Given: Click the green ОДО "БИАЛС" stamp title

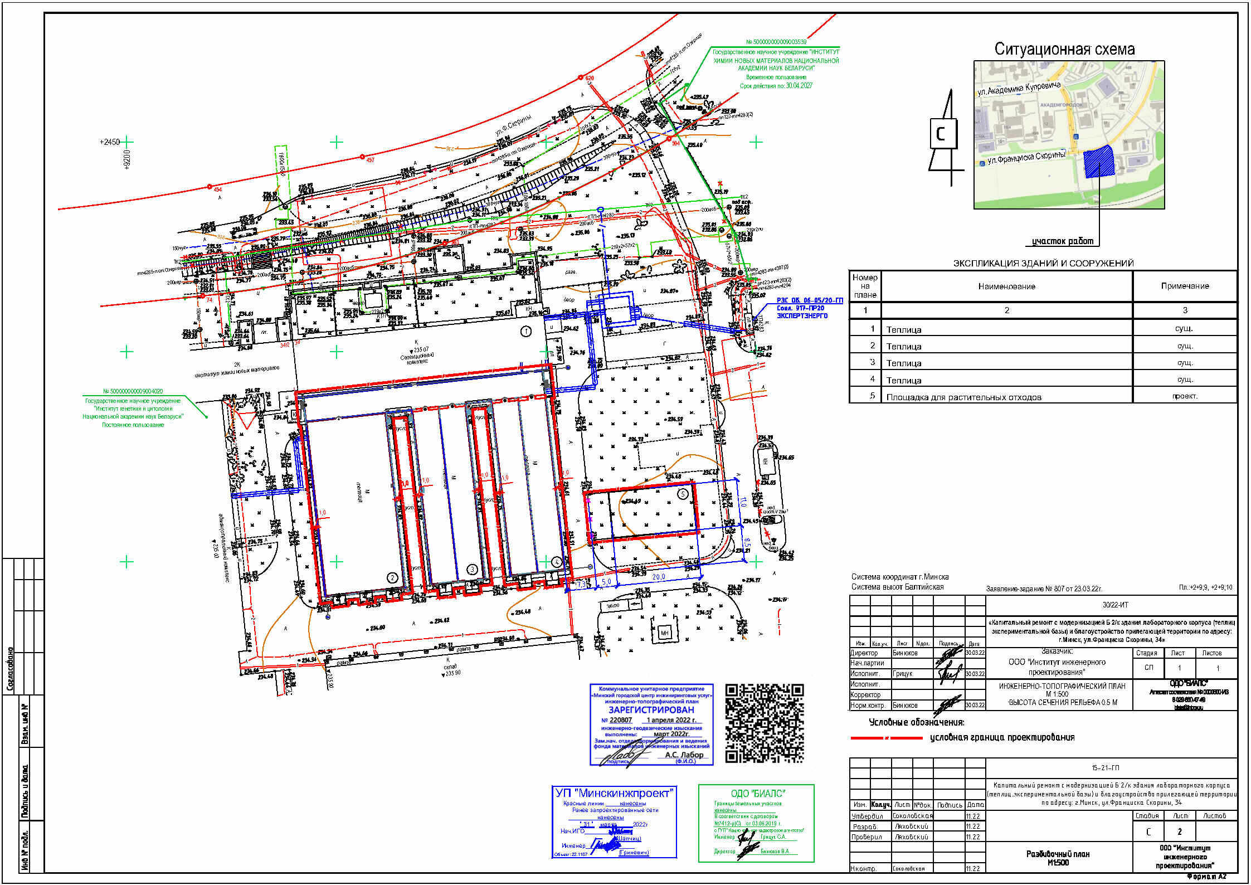Looking at the screenshot, I should click(x=757, y=794).
